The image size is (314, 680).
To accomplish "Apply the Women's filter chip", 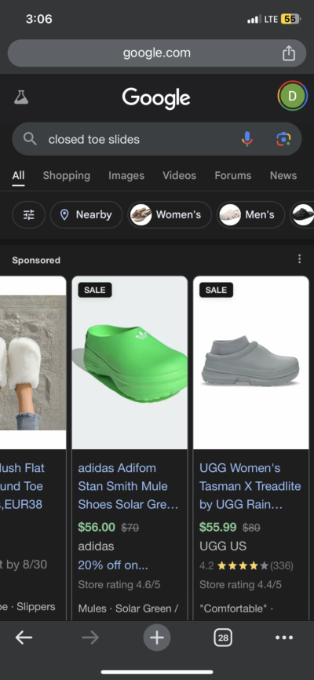I will (x=170, y=214).
